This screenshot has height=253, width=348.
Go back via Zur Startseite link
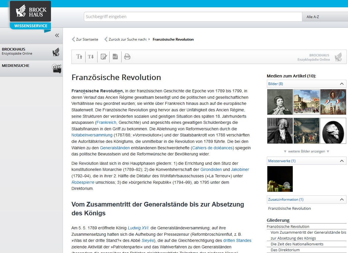click(87, 39)
